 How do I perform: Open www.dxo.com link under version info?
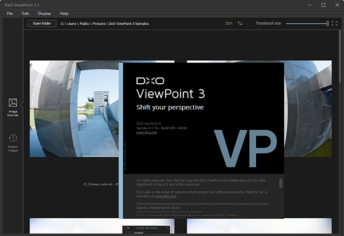click(x=147, y=133)
